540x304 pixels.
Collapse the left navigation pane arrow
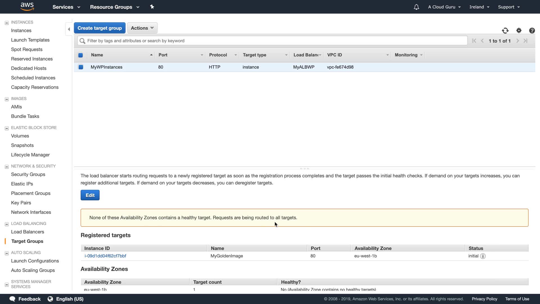[x=69, y=29]
